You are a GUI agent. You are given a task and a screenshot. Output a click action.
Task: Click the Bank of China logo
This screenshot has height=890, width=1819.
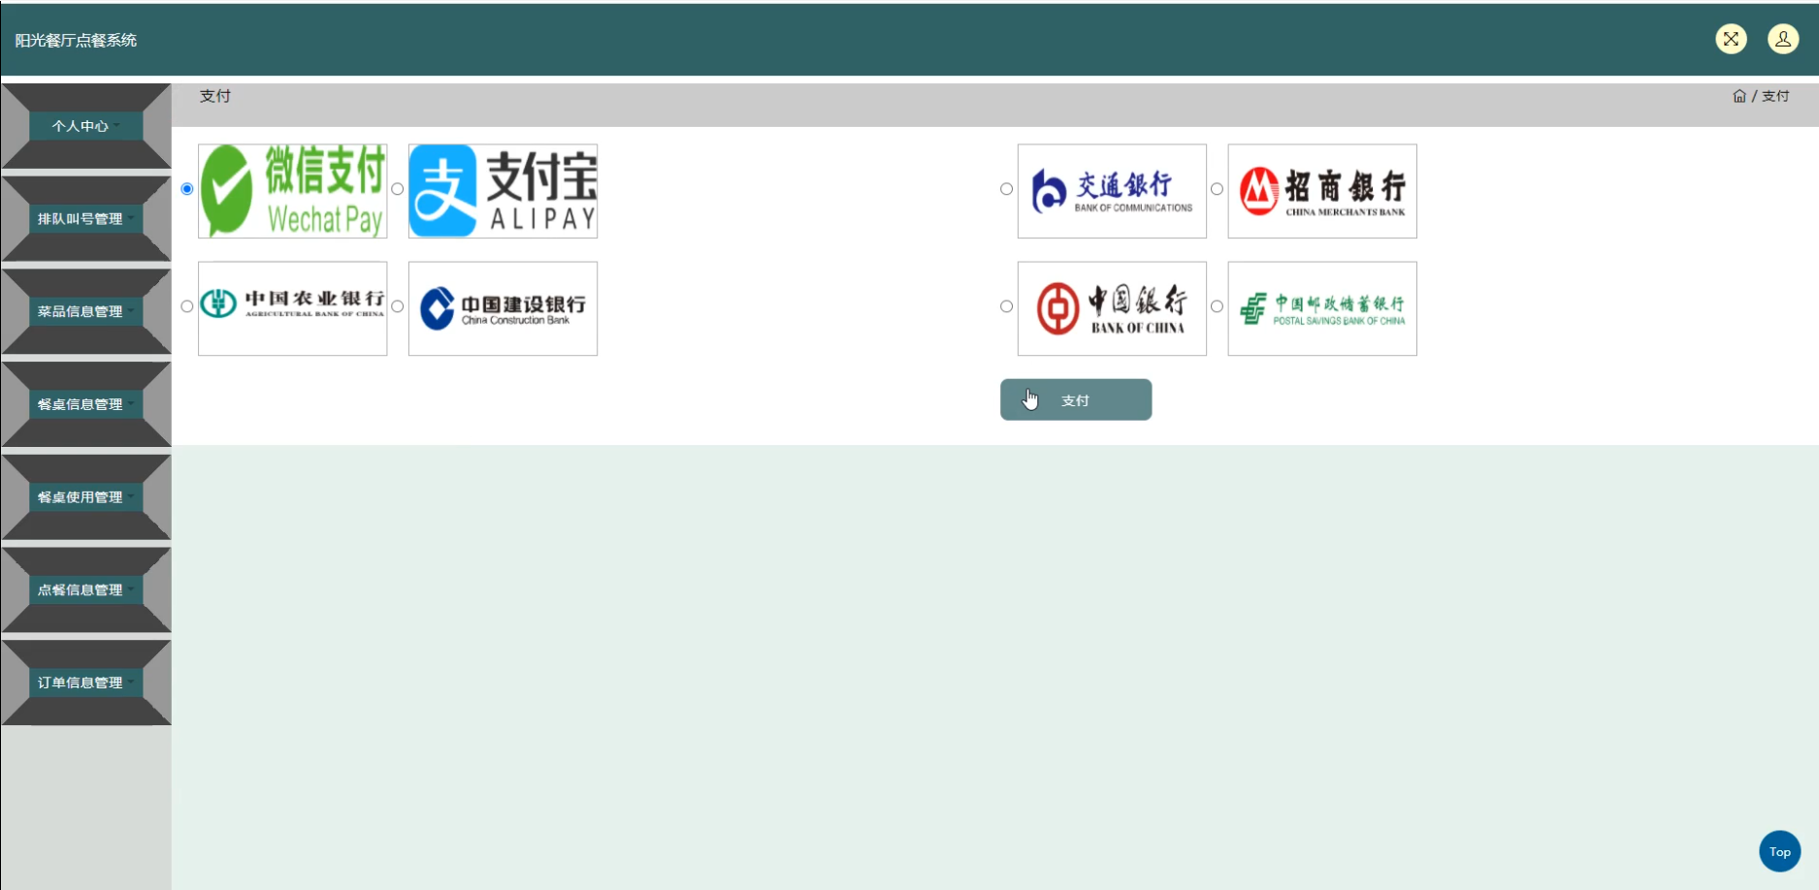[1112, 308]
